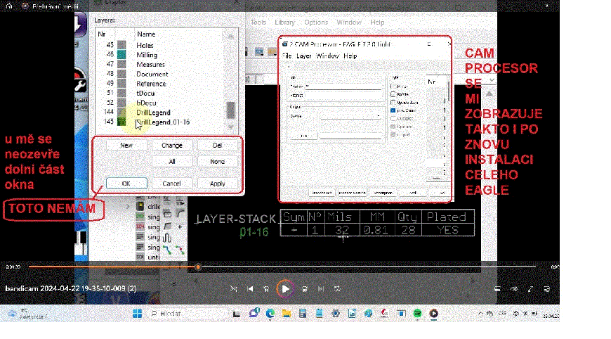Screen dimensions: 611x339
Task: Click the Layers list vertical scrollbar
Action: point(230,111)
